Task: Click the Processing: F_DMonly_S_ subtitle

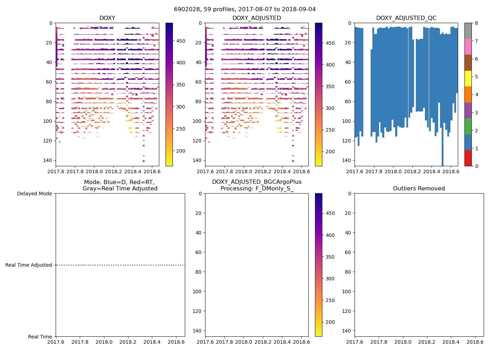Action: coord(257,189)
